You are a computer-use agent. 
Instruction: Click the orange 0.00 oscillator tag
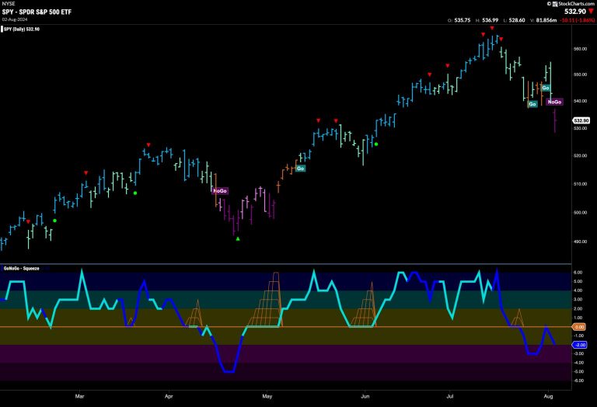click(x=579, y=327)
